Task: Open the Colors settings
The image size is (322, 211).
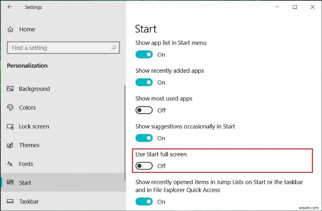Action: (x=63, y=107)
